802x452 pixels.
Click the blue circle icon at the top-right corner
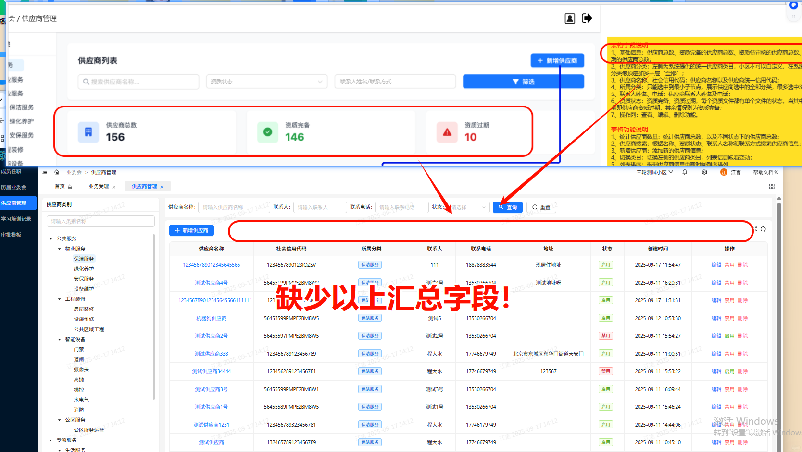(x=794, y=5)
